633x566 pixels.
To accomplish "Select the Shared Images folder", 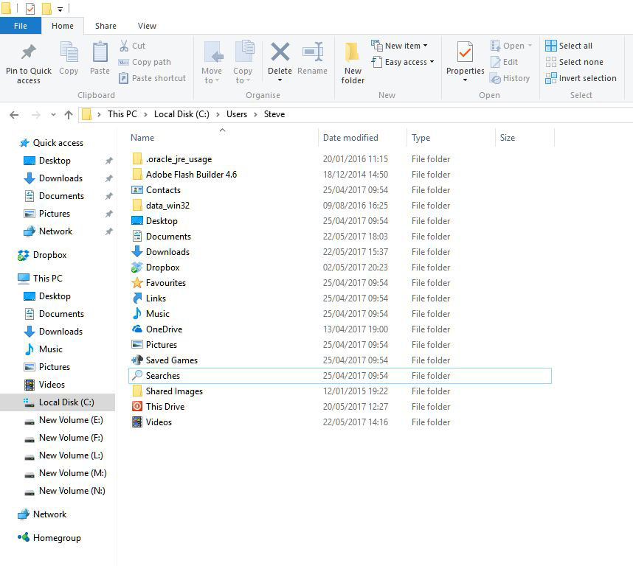I will [174, 391].
